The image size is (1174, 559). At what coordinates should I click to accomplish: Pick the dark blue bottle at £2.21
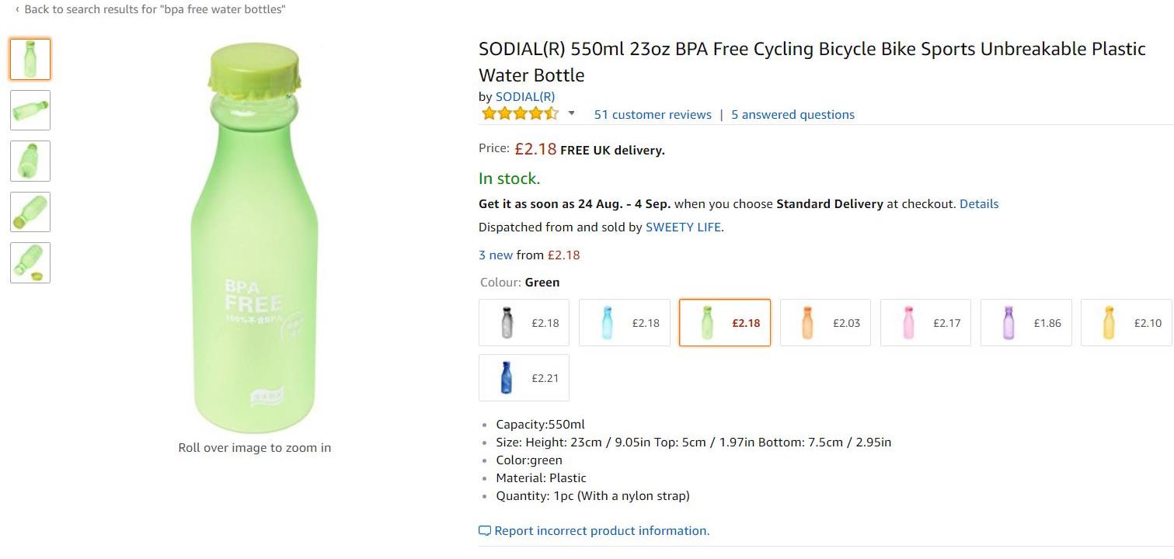[524, 378]
